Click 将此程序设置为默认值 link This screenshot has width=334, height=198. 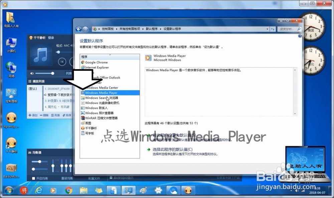174,135
